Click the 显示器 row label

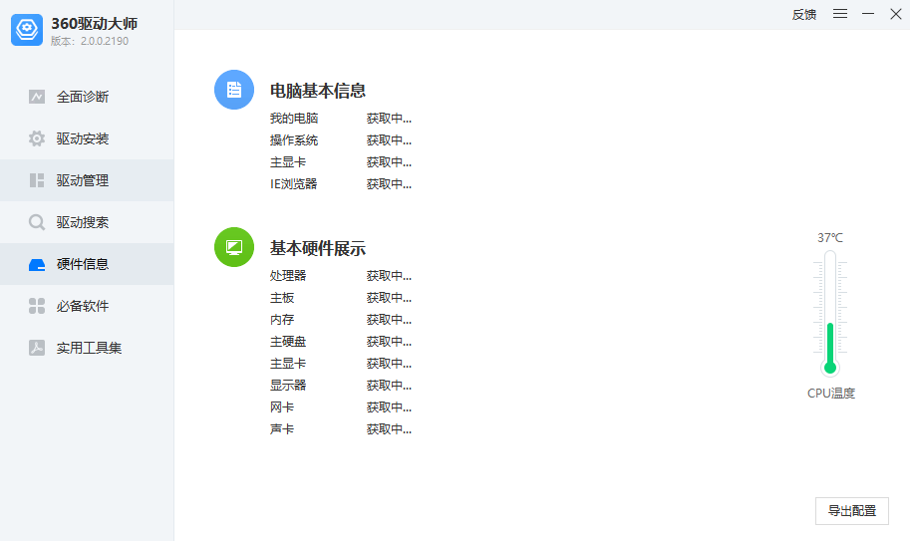(288, 385)
